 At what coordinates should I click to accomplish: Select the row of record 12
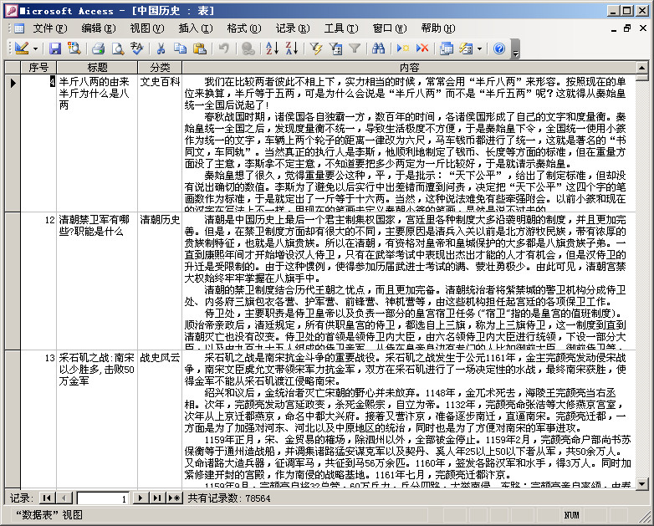coord(13,281)
